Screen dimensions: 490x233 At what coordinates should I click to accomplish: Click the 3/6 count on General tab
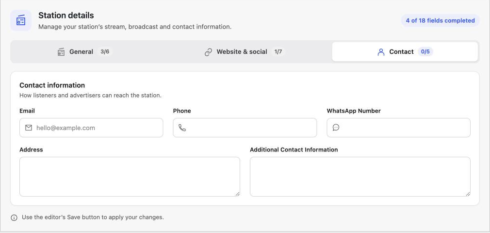105,51
